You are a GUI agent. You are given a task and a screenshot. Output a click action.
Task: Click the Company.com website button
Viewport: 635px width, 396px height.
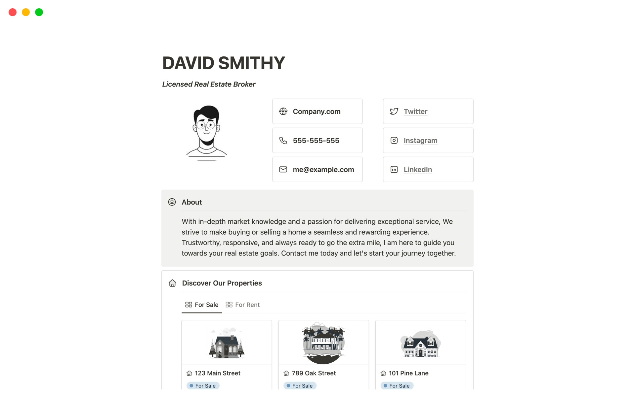317,112
